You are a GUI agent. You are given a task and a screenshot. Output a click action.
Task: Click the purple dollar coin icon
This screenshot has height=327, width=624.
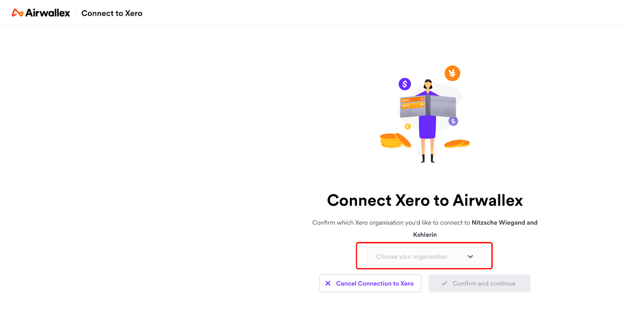click(405, 84)
